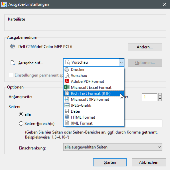Increase the copies count with up arrow

pyautogui.click(x=160, y=95)
